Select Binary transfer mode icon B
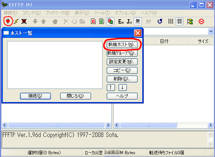 102,21
